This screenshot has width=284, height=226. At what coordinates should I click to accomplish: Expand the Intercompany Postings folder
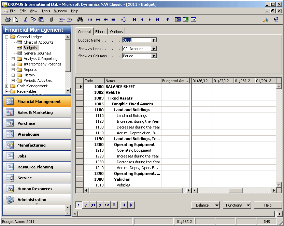(x=13, y=64)
